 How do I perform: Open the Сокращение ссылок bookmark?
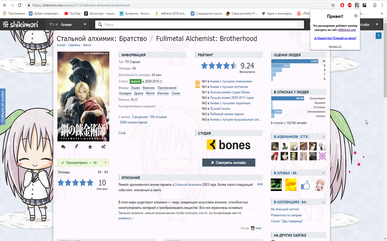pyautogui.click(x=206, y=13)
